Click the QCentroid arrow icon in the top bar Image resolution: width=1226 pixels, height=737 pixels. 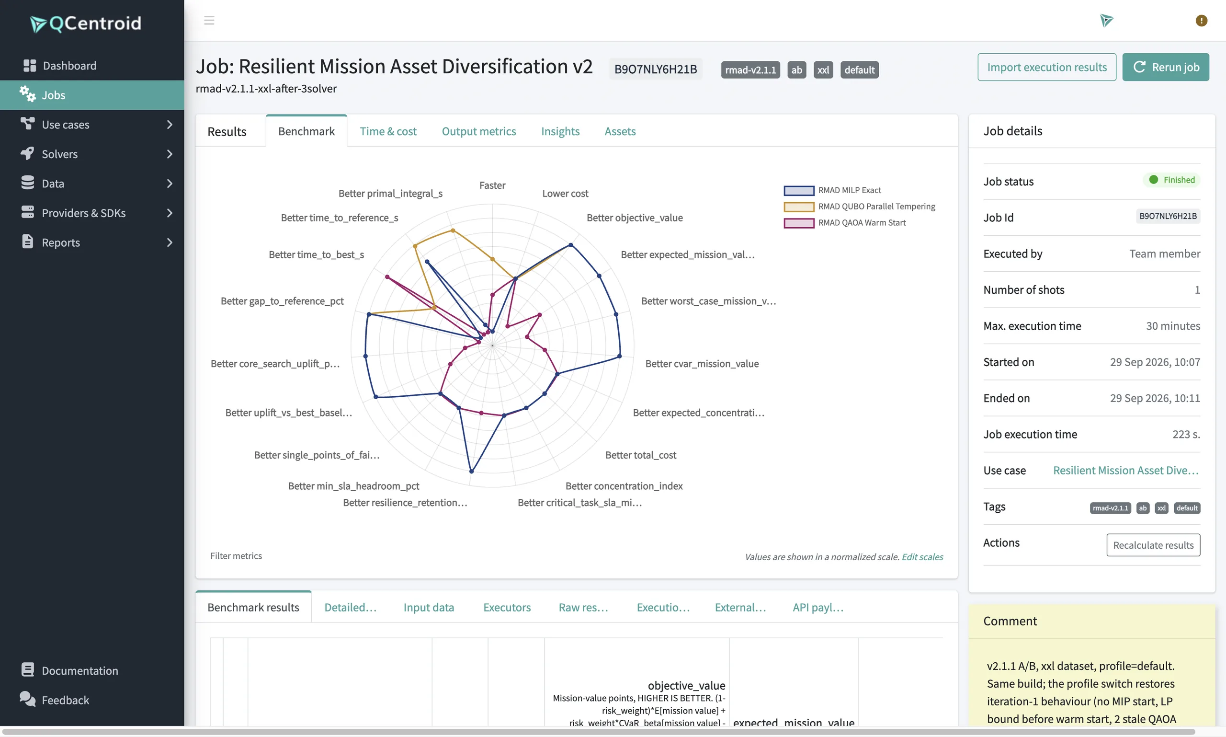click(x=1106, y=20)
